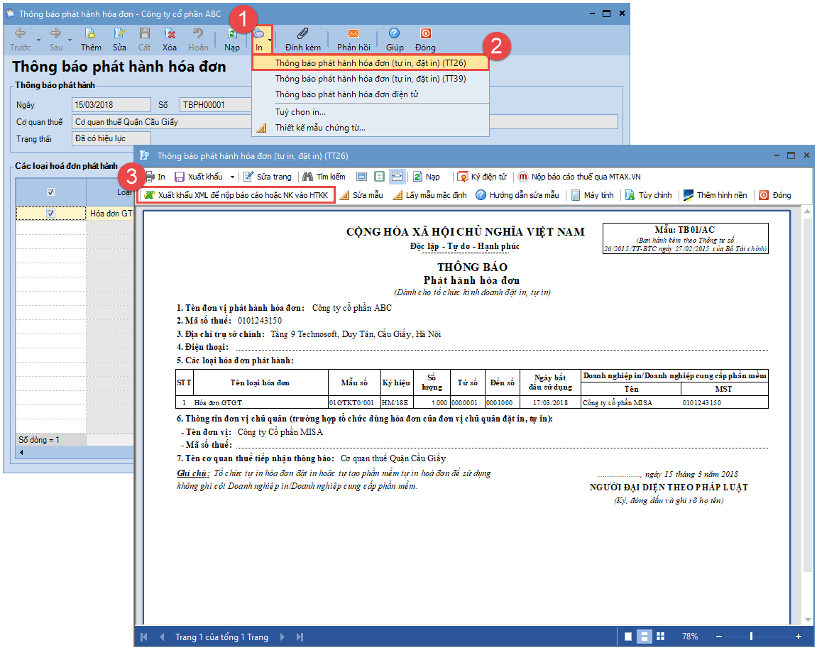Select Thông báo phát hành hóa đơn (TT39)
Screen dimensions: 817x650
point(370,79)
